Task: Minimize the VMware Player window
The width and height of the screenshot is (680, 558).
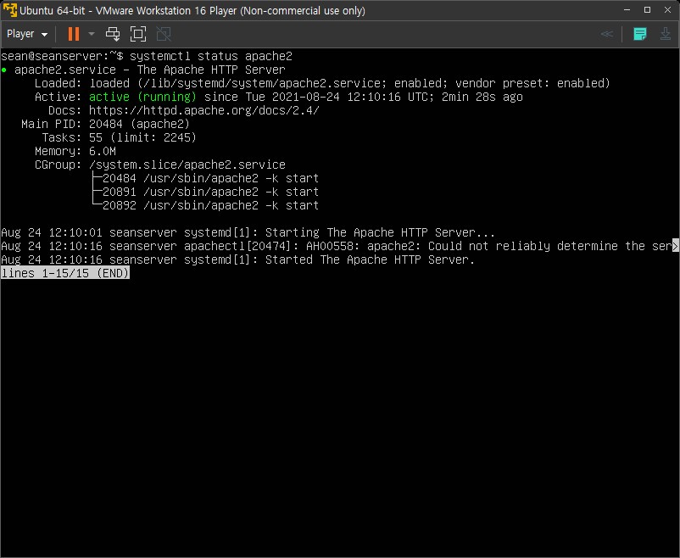Action: (627, 9)
